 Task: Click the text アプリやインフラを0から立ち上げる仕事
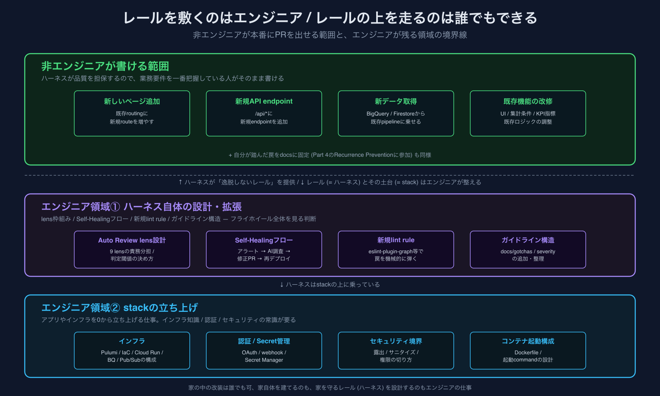pyautogui.click(x=169, y=320)
